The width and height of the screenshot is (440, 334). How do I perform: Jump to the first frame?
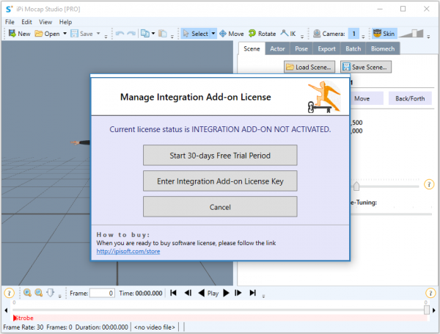[173, 293]
